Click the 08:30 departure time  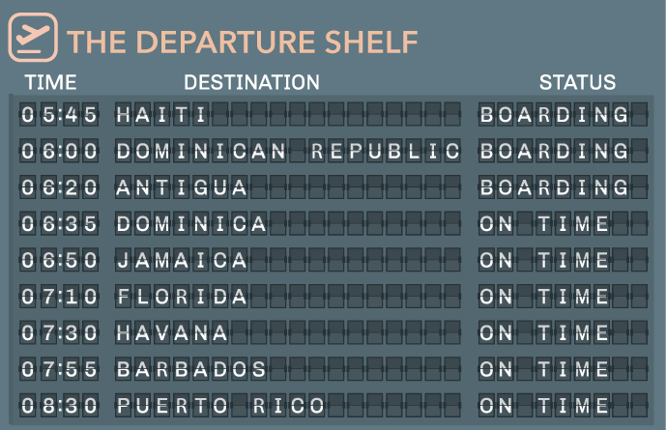click(59, 406)
